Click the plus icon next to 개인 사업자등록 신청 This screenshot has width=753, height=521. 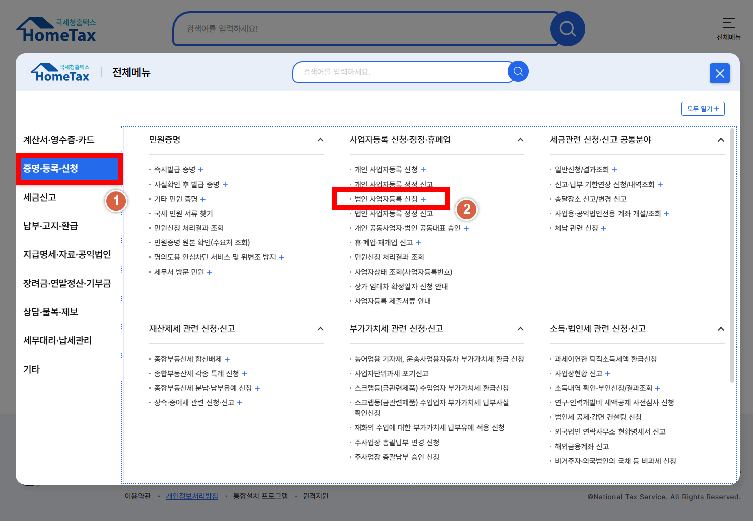tap(424, 170)
